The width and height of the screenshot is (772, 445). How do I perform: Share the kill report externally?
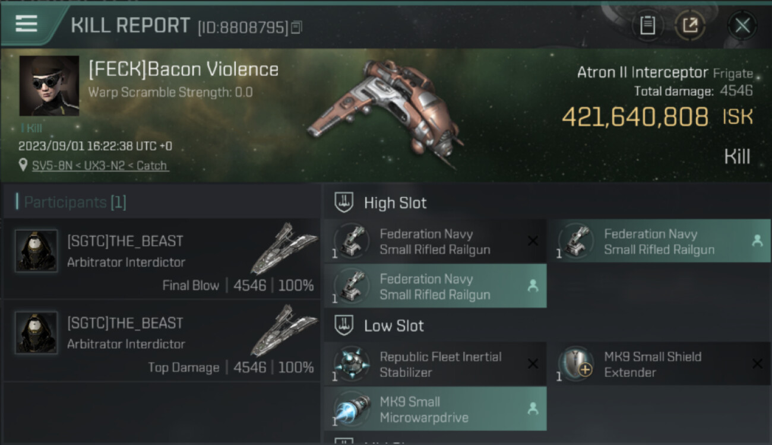pyautogui.click(x=690, y=25)
